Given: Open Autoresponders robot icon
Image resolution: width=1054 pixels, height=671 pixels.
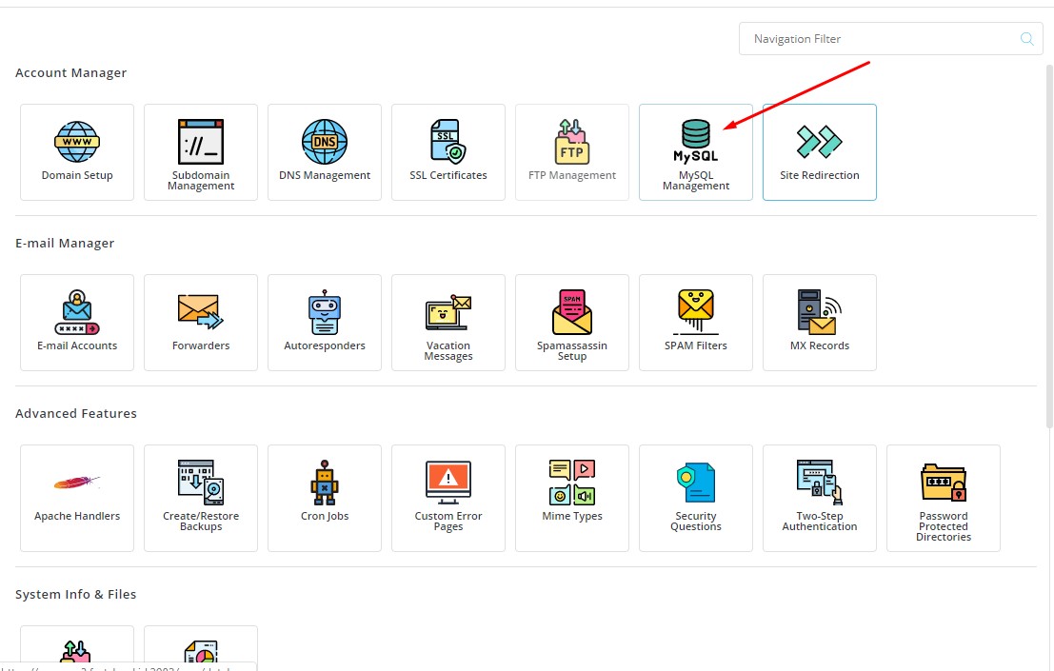Looking at the screenshot, I should 325,312.
